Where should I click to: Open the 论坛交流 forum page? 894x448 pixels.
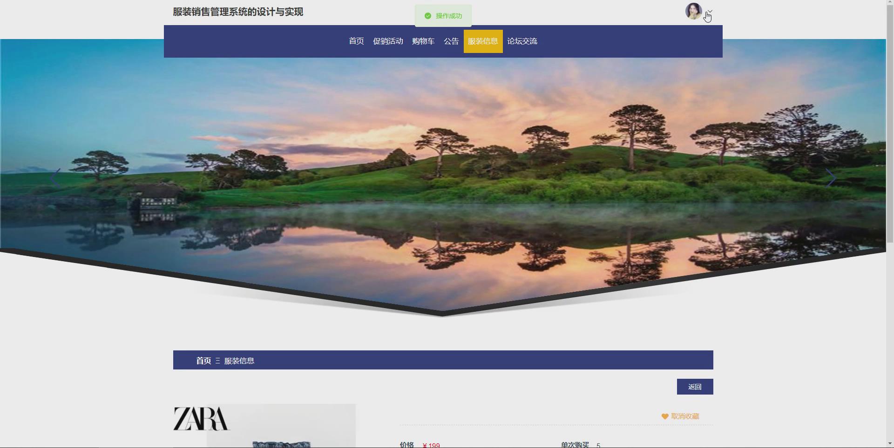pos(522,41)
